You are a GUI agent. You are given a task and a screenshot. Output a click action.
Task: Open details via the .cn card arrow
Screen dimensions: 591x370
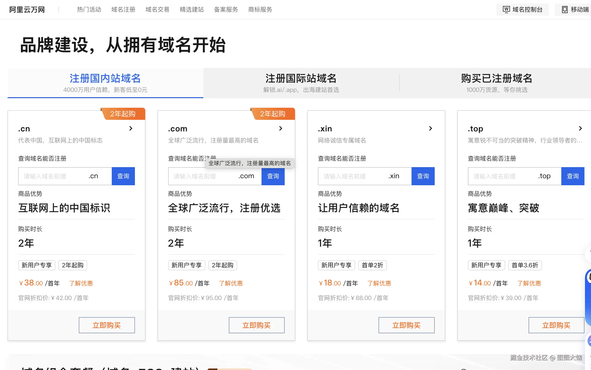click(x=131, y=128)
